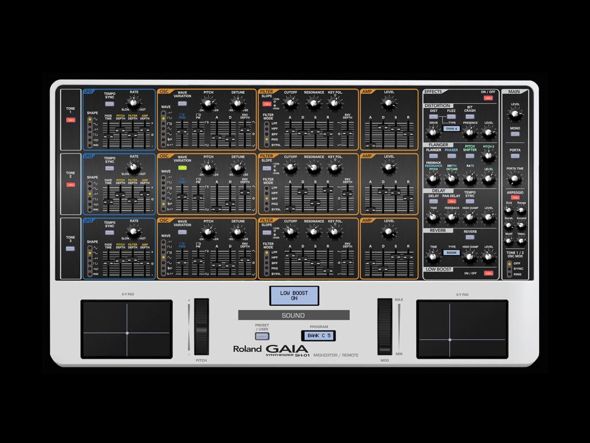The image size is (590, 443).
Task: Enable the Bit Crash button
Action: click(x=470, y=117)
